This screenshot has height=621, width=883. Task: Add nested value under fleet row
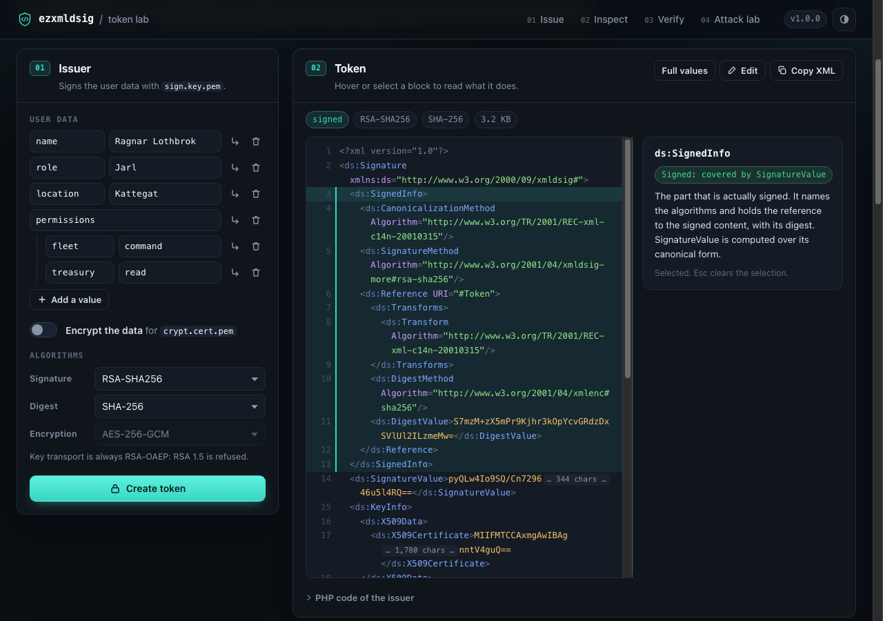tap(235, 246)
